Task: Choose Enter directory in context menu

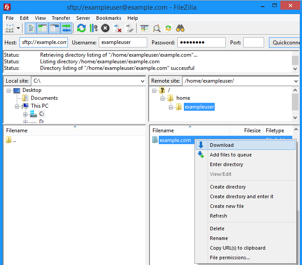Action: coord(246,164)
